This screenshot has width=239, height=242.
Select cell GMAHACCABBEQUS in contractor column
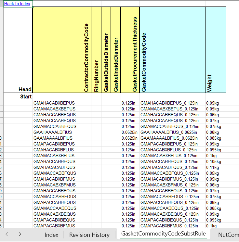(x=62, y=115)
